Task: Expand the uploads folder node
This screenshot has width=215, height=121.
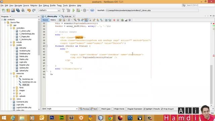Action: (14, 96)
